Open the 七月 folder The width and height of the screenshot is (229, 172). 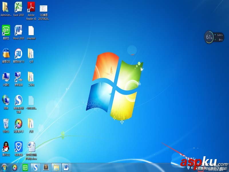pos(31,56)
